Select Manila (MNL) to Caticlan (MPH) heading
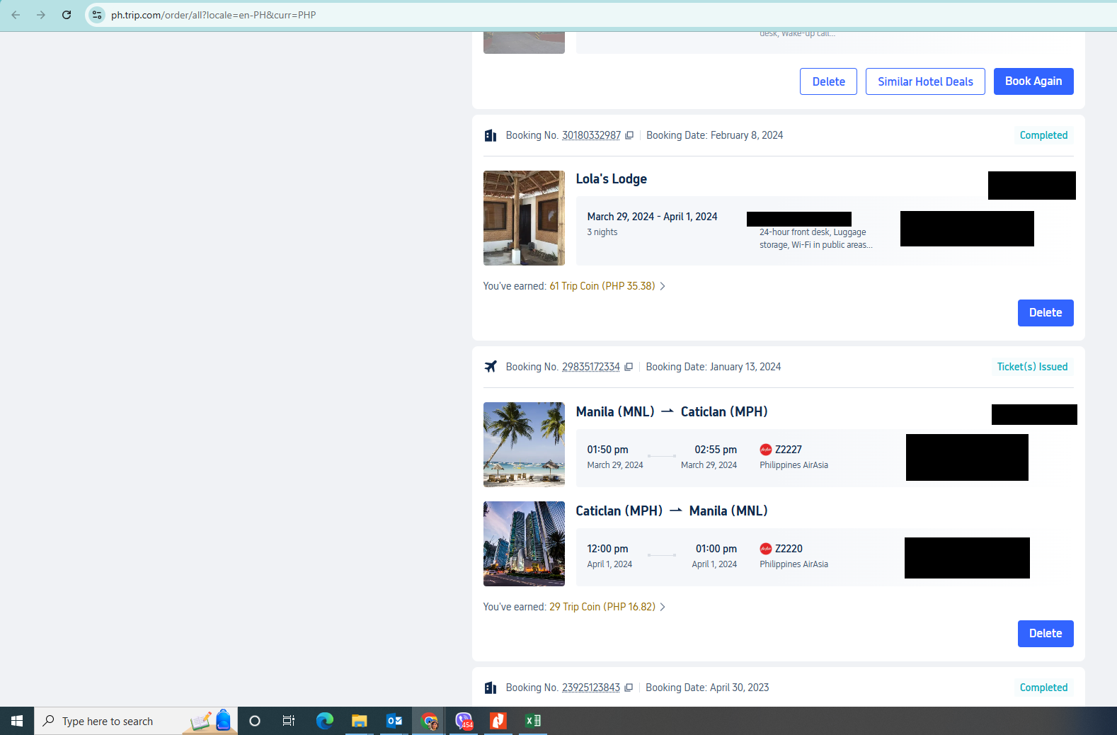1117x735 pixels. pos(672,412)
